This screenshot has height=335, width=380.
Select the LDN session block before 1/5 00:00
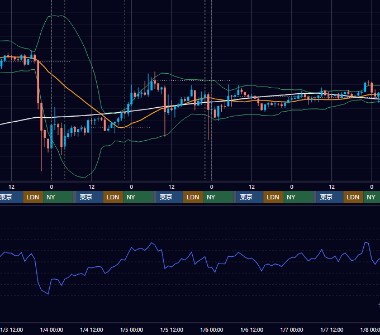113,197
